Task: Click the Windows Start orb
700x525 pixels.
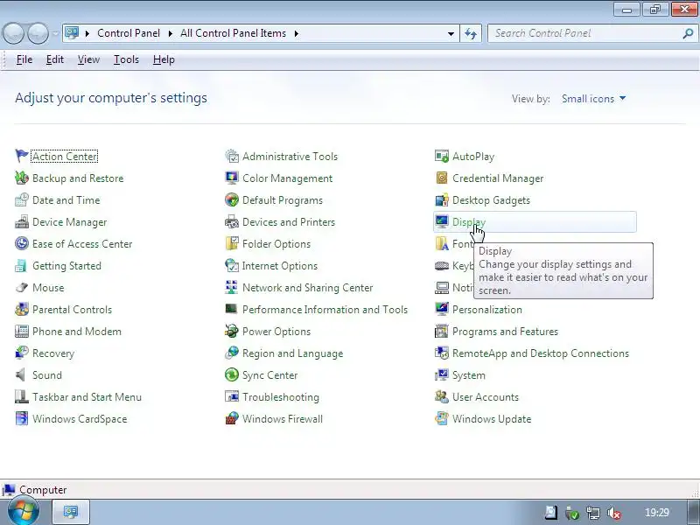Action: pyautogui.click(x=24, y=512)
